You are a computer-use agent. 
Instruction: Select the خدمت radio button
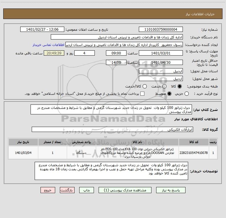164,86
